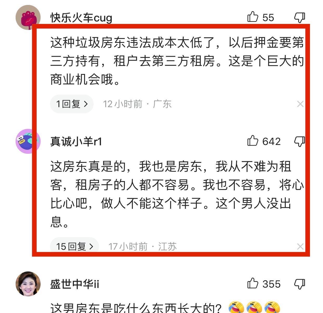Screen dimensions: 323x313
Task: Dismiss the 12小时前 广东 comment
Action: point(300,104)
